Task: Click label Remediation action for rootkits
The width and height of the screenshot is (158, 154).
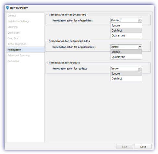Action: (x=69, y=69)
